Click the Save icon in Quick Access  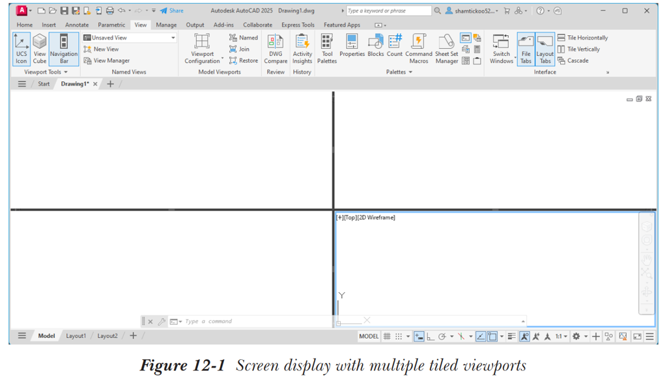pos(64,10)
